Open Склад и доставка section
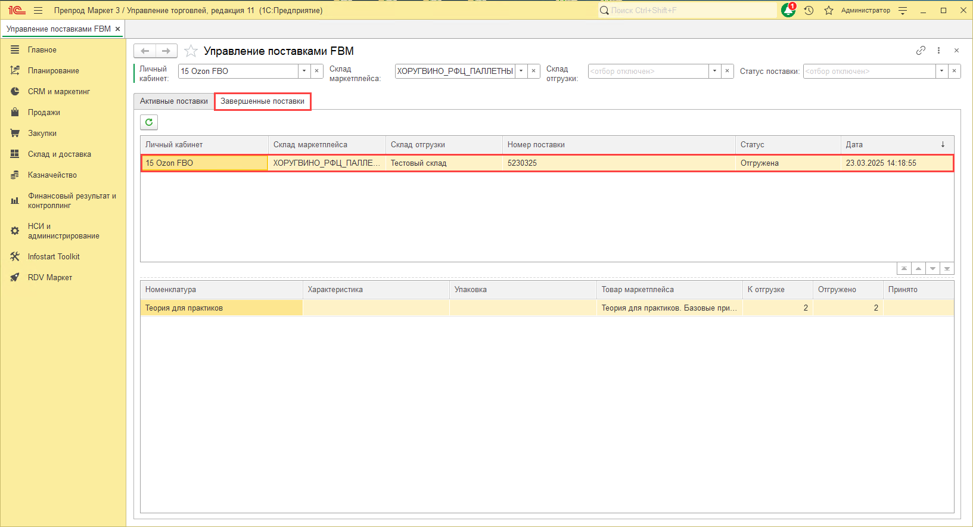Viewport: 973px width, 527px height. click(x=60, y=154)
